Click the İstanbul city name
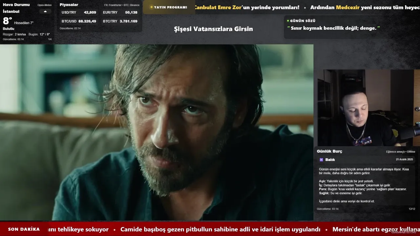The height and width of the screenshot is (236, 420). pos(11,11)
